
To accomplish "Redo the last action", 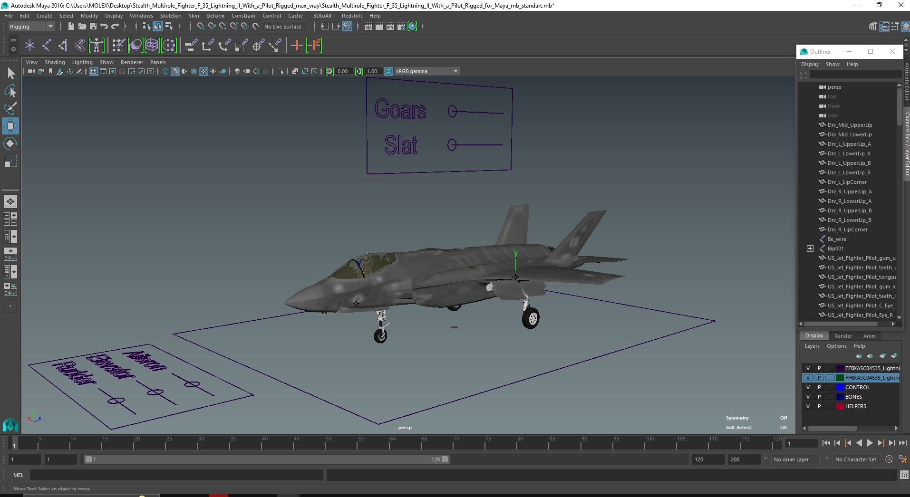I will coord(115,27).
